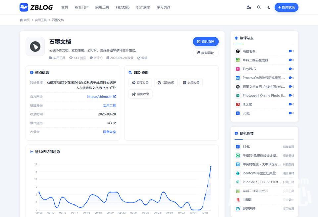Click the 谷歌收录 button
The image size is (318, 217).
tap(166, 83)
